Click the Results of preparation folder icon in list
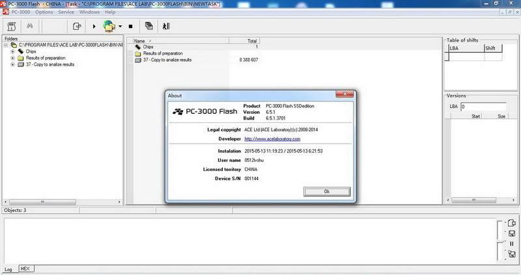This screenshot has width=521, height=275. [x=138, y=53]
